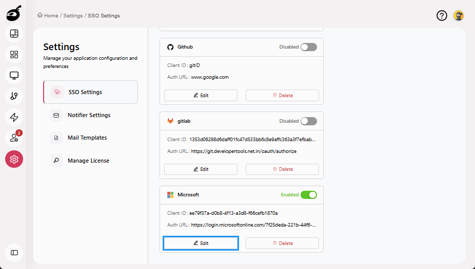The image size is (475, 269).
Task: Edit the Microsoft SSO provider
Action: (201, 243)
